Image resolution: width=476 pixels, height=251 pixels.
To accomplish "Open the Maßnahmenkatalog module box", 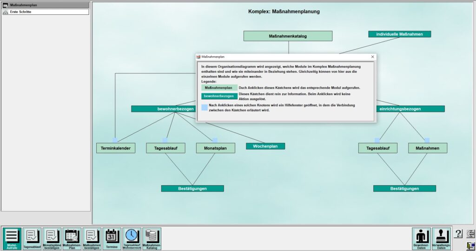I will coord(288,36).
